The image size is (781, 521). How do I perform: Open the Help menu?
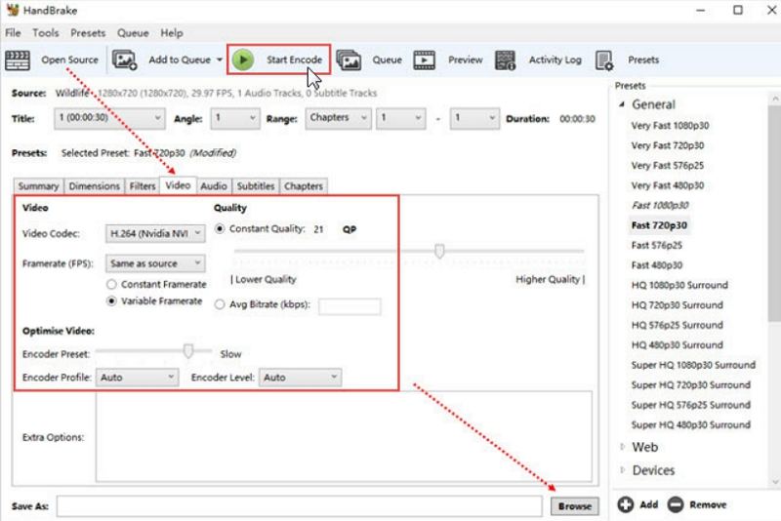click(172, 33)
